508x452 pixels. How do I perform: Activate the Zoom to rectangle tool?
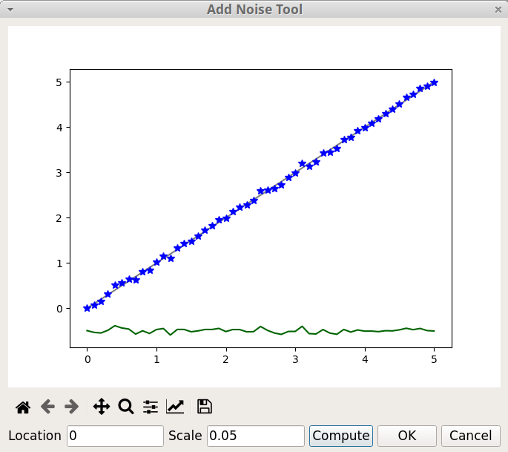click(x=126, y=406)
